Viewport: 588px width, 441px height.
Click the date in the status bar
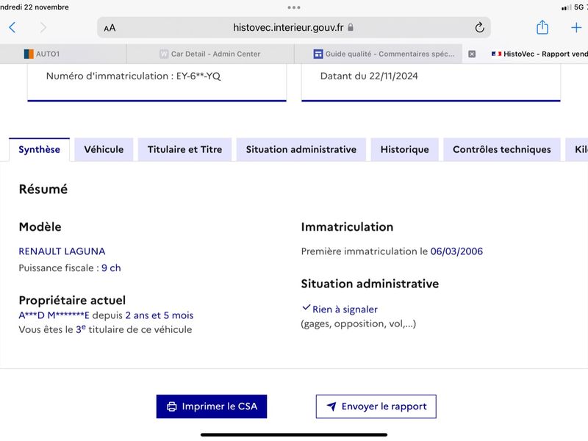click(x=34, y=7)
